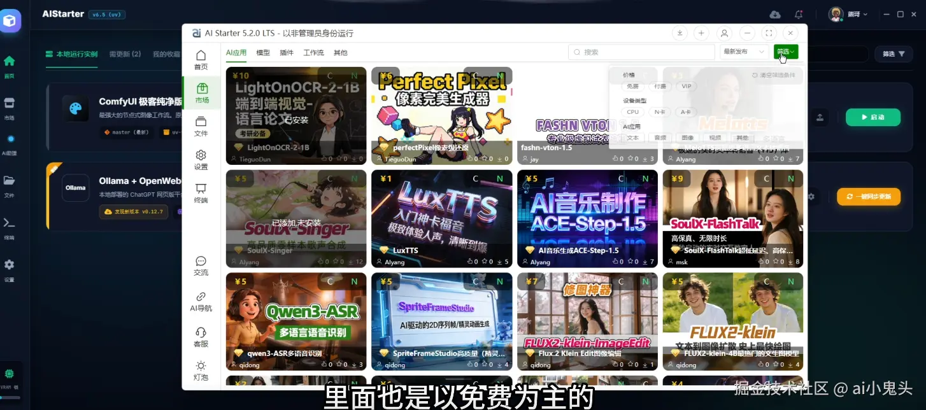The width and height of the screenshot is (926, 410).
Task: Click 清空筛选条件 to reset the filters
Action: (774, 75)
